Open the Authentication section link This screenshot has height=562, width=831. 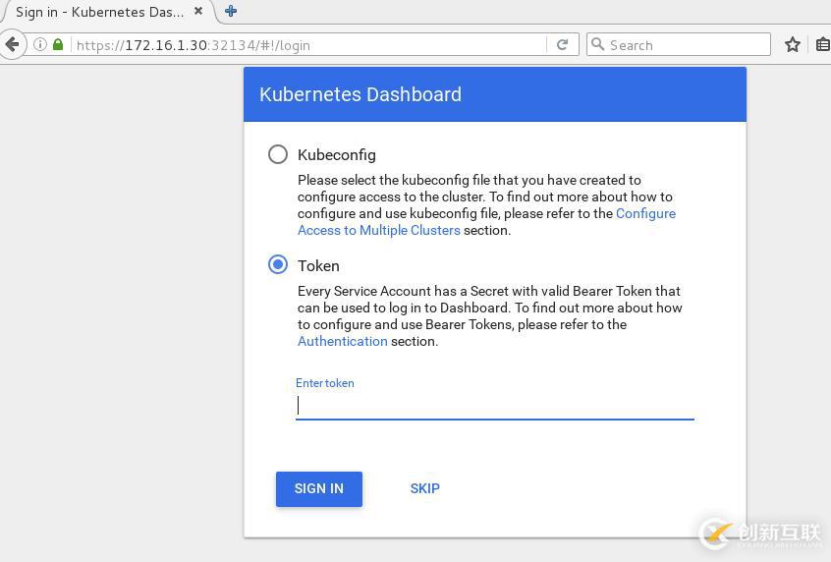pos(343,341)
